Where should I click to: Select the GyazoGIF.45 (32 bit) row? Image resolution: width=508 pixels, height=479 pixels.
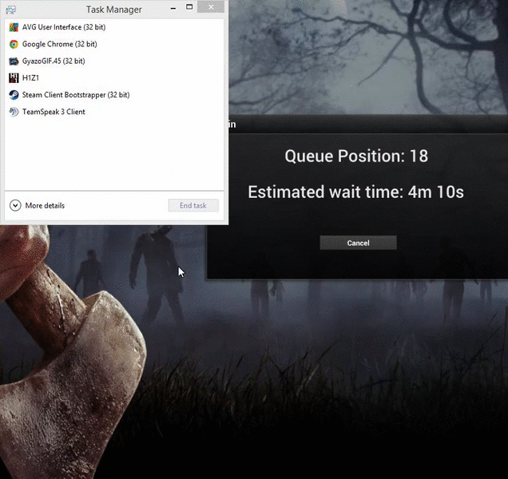click(x=114, y=61)
